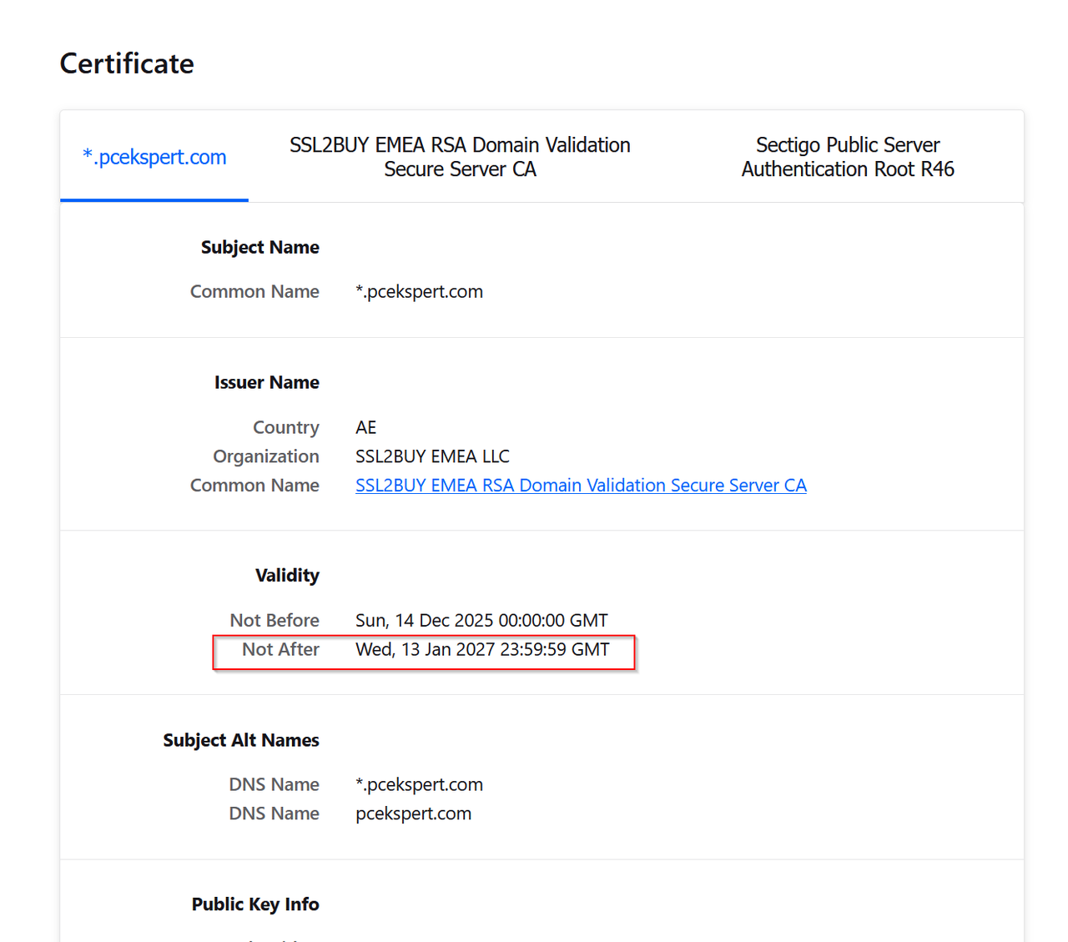
Task: Click the Organization label
Action: [x=266, y=456]
